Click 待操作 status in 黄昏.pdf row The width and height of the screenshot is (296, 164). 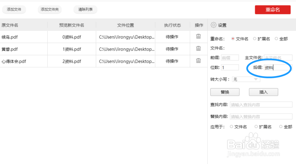172,49
